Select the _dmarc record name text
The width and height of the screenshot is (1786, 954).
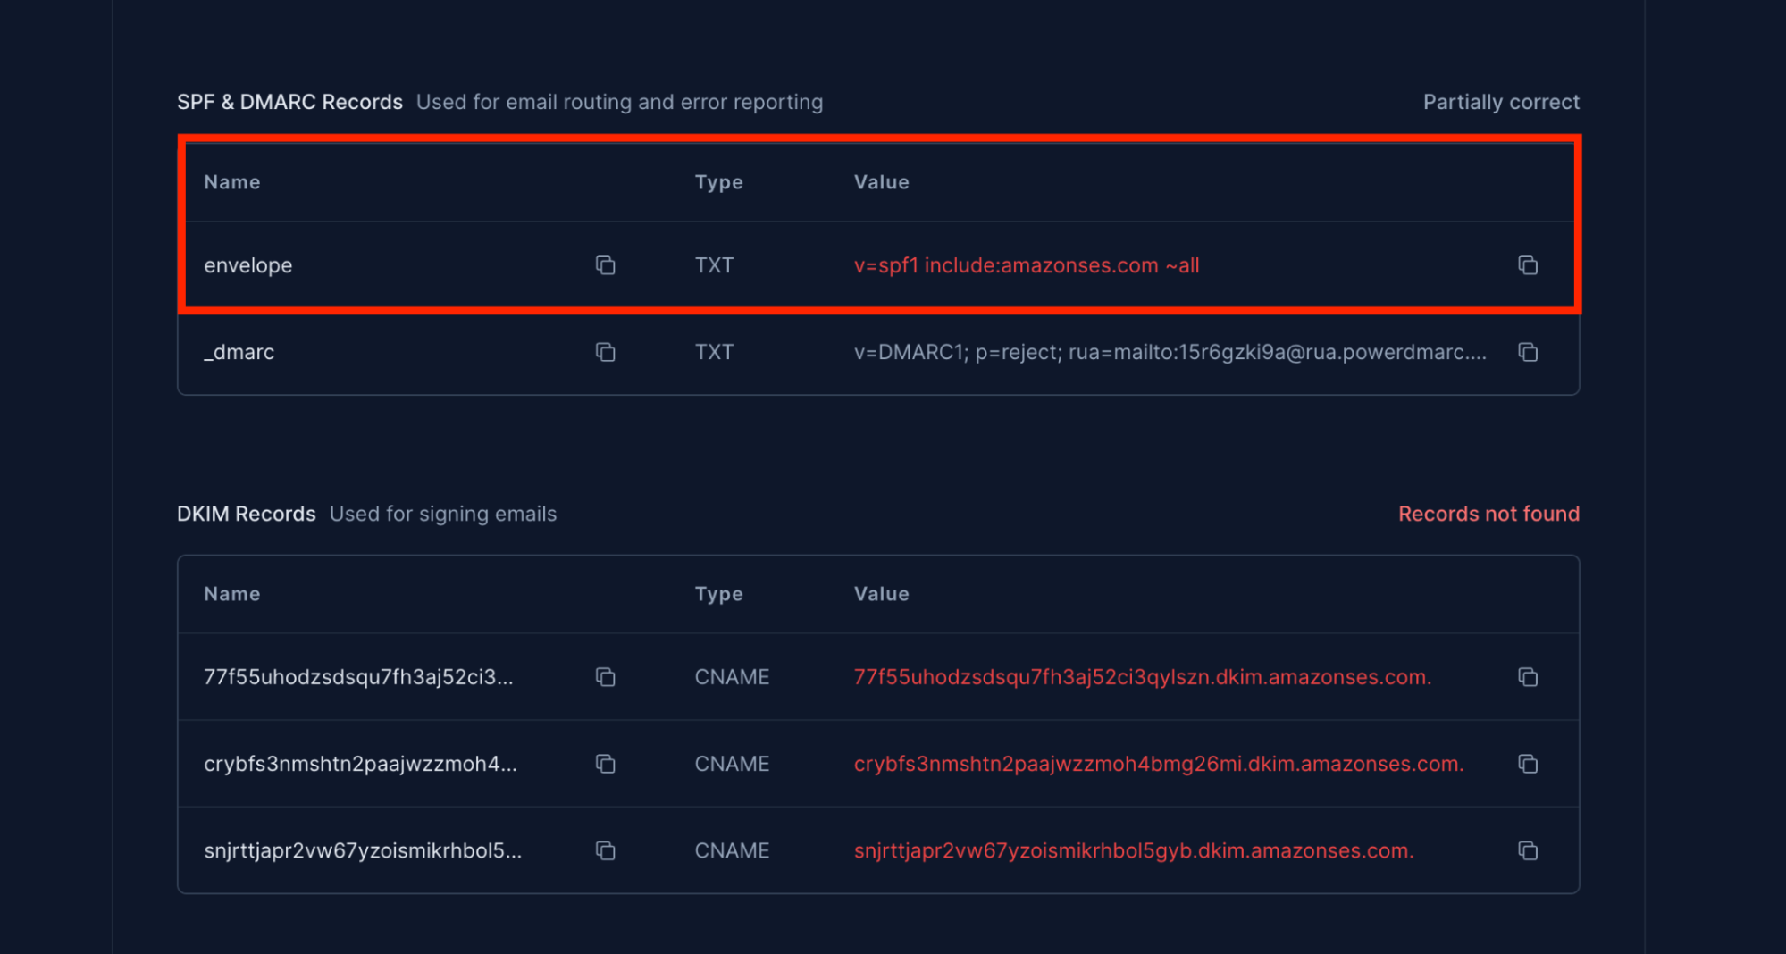[x=239, y=352]
